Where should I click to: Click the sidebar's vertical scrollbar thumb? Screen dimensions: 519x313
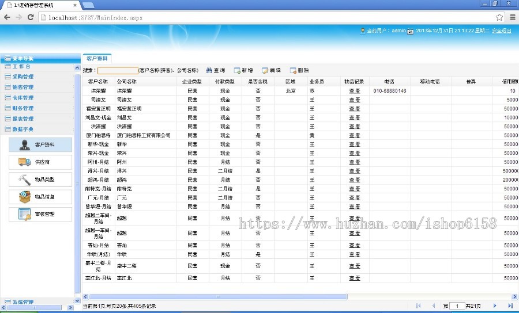[77, 183]
